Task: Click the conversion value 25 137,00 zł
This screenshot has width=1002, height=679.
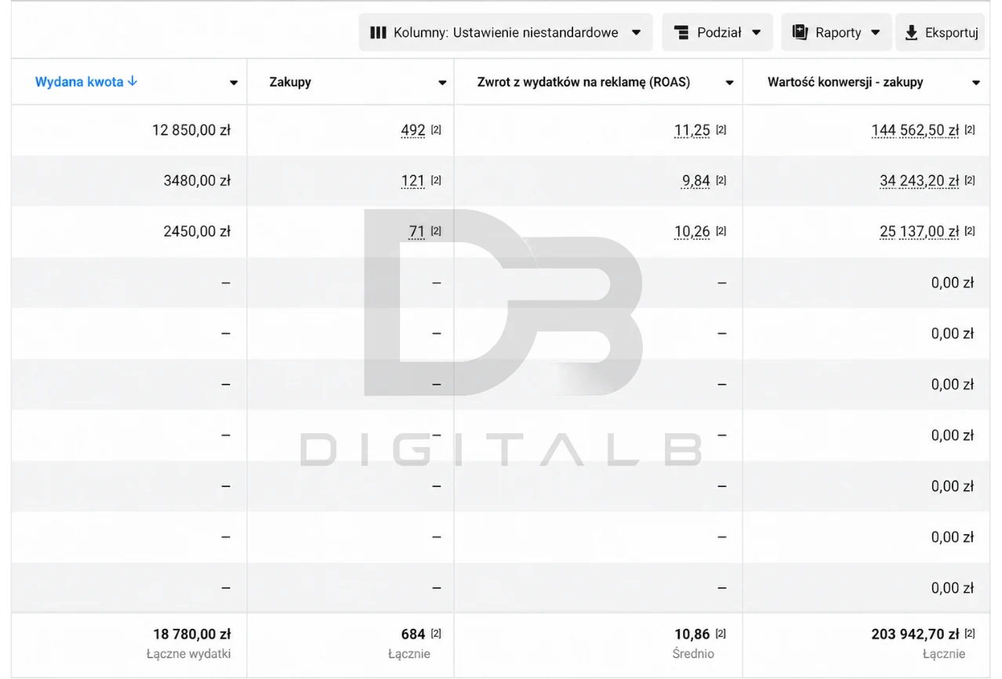Action: (x=919, y=233)
